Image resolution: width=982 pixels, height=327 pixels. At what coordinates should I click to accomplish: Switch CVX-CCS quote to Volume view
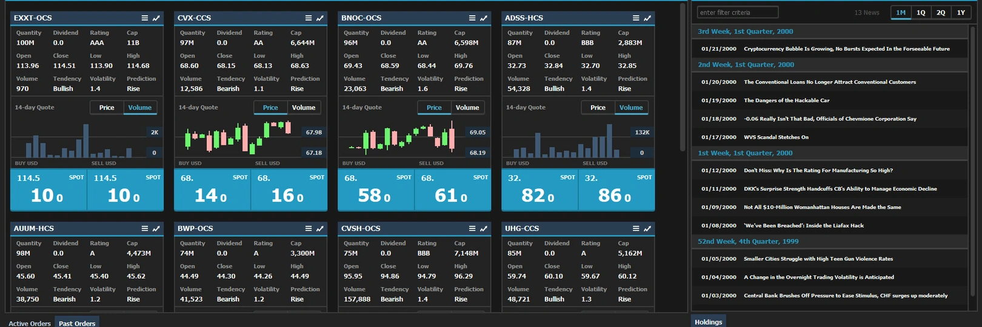tap(303, 108)
